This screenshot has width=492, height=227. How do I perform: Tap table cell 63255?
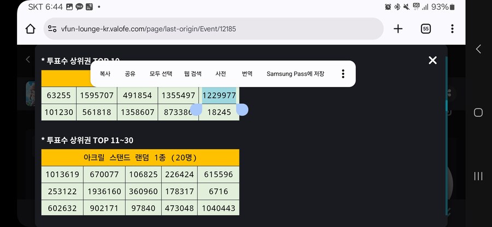pos(58,95)
